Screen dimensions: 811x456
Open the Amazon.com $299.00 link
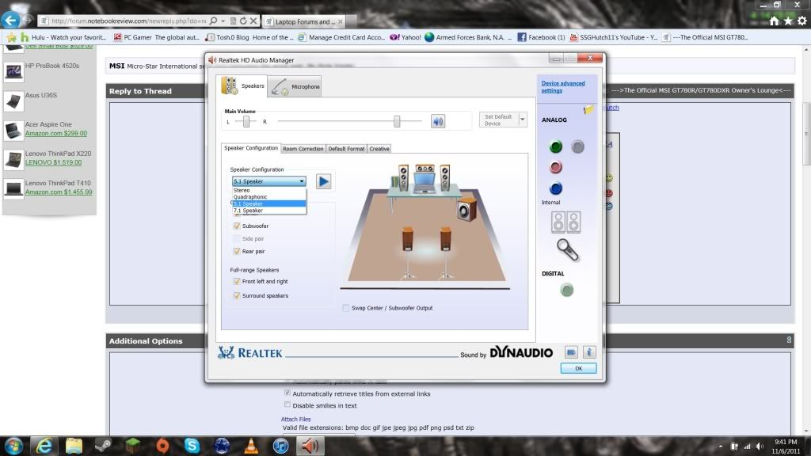click(56, 133)
